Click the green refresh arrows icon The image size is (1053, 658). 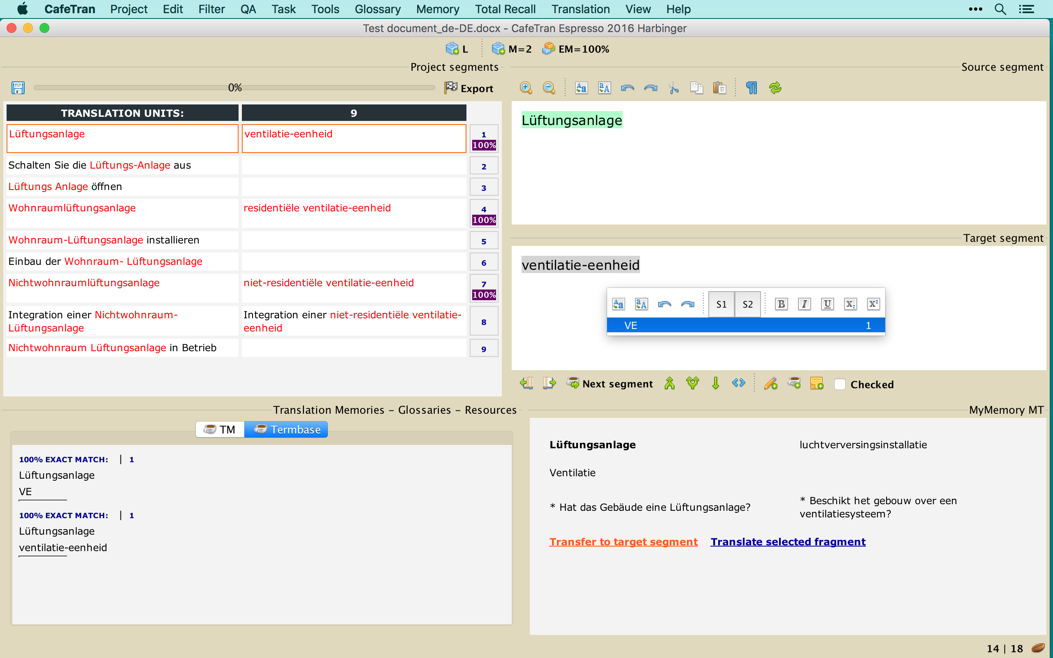pos(775,88)
